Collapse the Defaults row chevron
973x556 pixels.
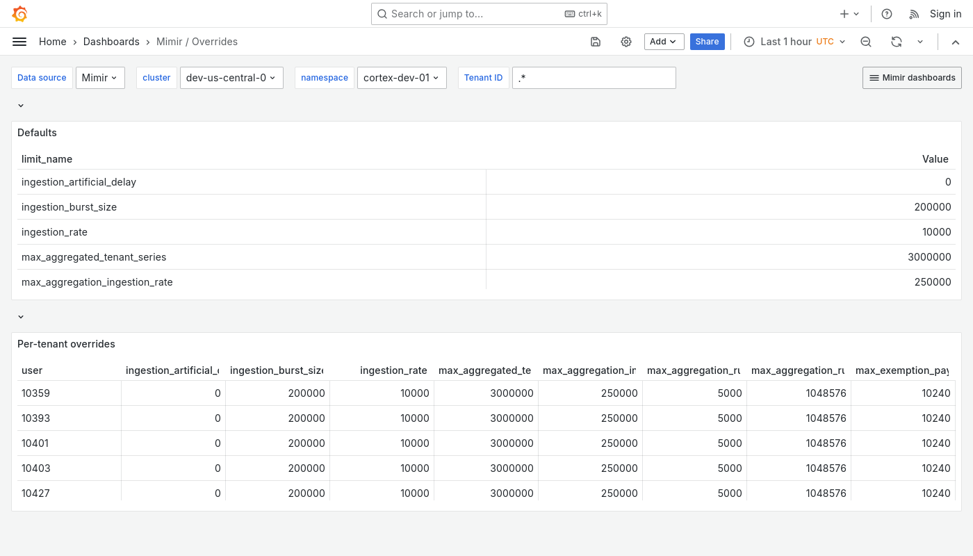20,105
